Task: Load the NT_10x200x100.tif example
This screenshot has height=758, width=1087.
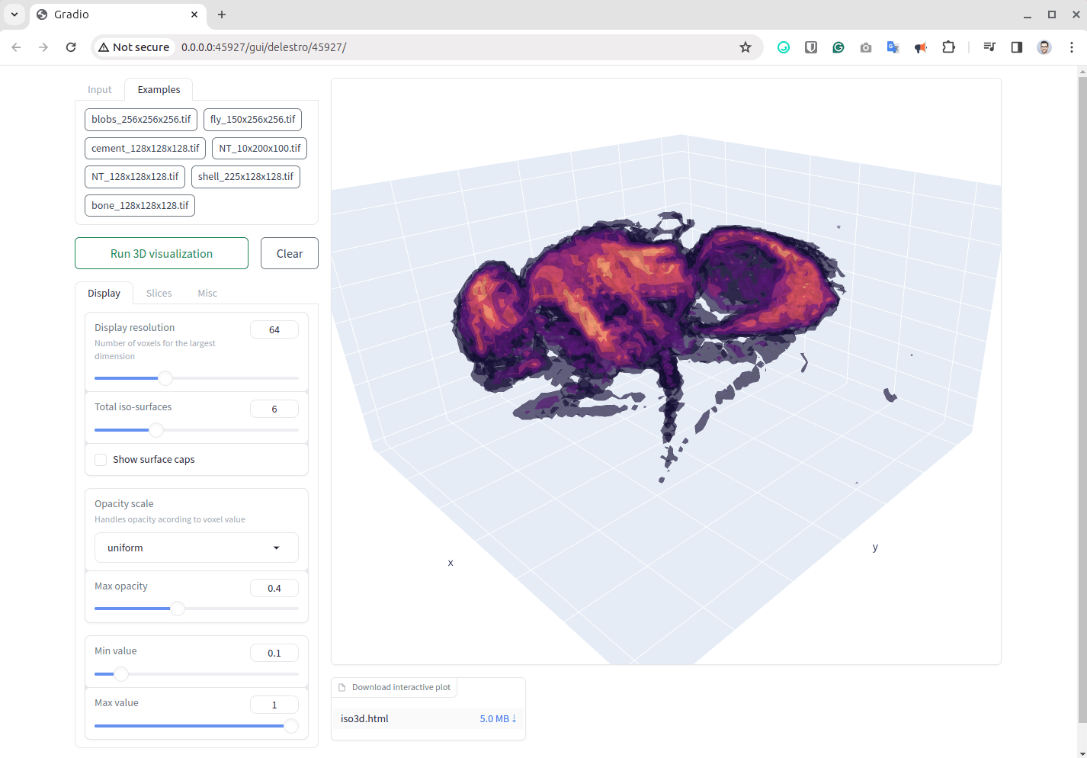Action: click(260, 148)
